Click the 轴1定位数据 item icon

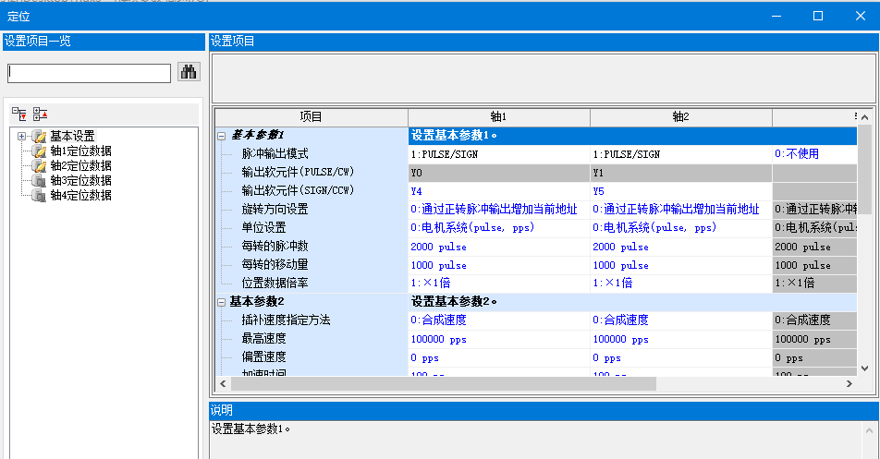click(x=39, y=151)
